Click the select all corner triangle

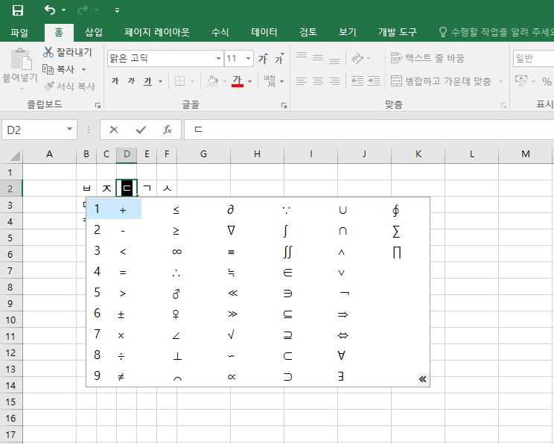point(14,155)
